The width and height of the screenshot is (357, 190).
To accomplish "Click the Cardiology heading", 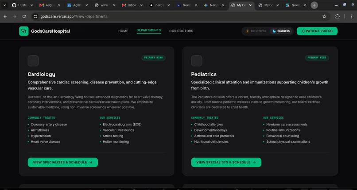I will pos(42,74).
